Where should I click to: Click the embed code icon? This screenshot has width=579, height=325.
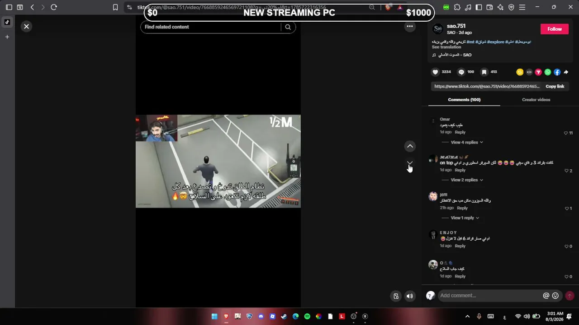click(529, 72)
